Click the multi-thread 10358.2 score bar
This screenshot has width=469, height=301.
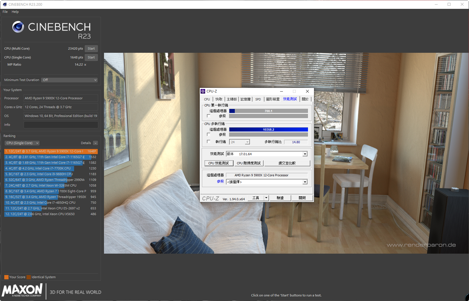pos(268,130)
